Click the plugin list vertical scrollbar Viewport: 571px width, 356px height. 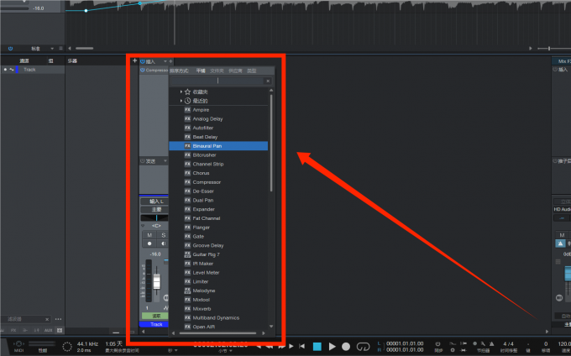[x=271, y=143]
